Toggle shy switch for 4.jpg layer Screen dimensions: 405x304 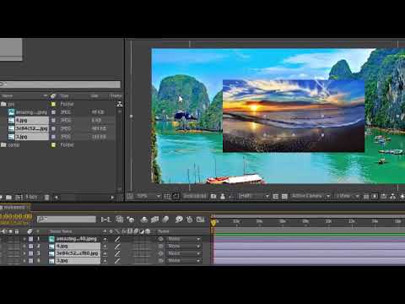[x=105, y=247]
